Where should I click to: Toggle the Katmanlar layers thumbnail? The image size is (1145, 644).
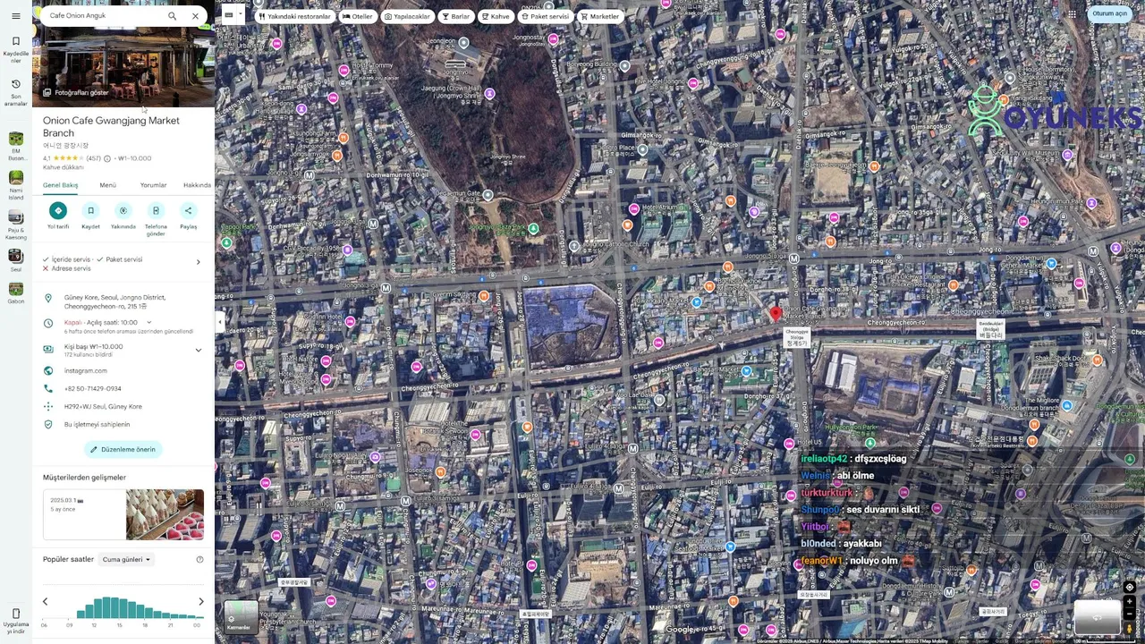[241, 616]
